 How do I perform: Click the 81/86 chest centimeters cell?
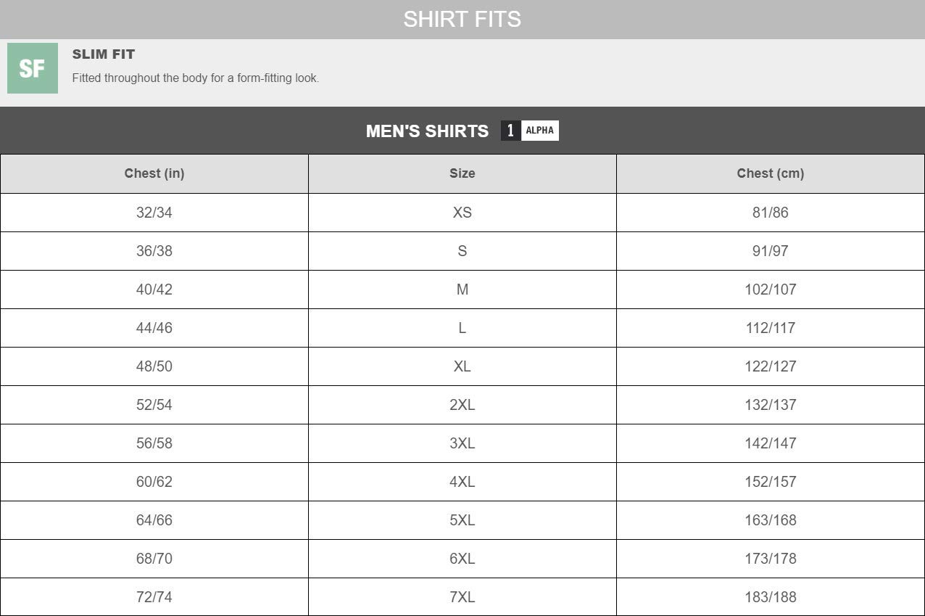point(771,213)
